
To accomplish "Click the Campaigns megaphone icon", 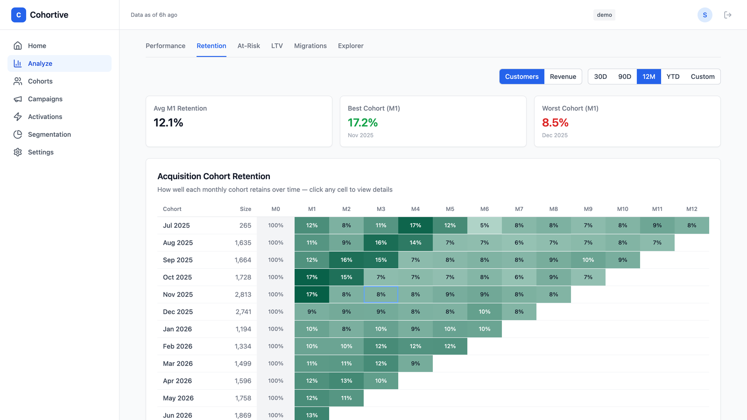I will (x=18, y=99).
